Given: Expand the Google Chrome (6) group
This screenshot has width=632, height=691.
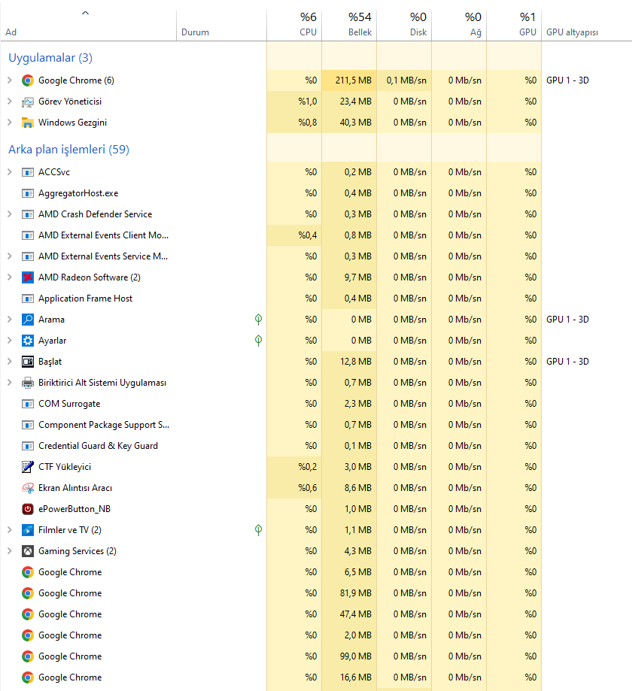Looking at the screenshot, I should coord(9,80).
